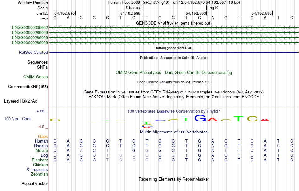This screenshot has height=191, width=299.
Task: Select the Dog species row label
Action: click(44, 155)
